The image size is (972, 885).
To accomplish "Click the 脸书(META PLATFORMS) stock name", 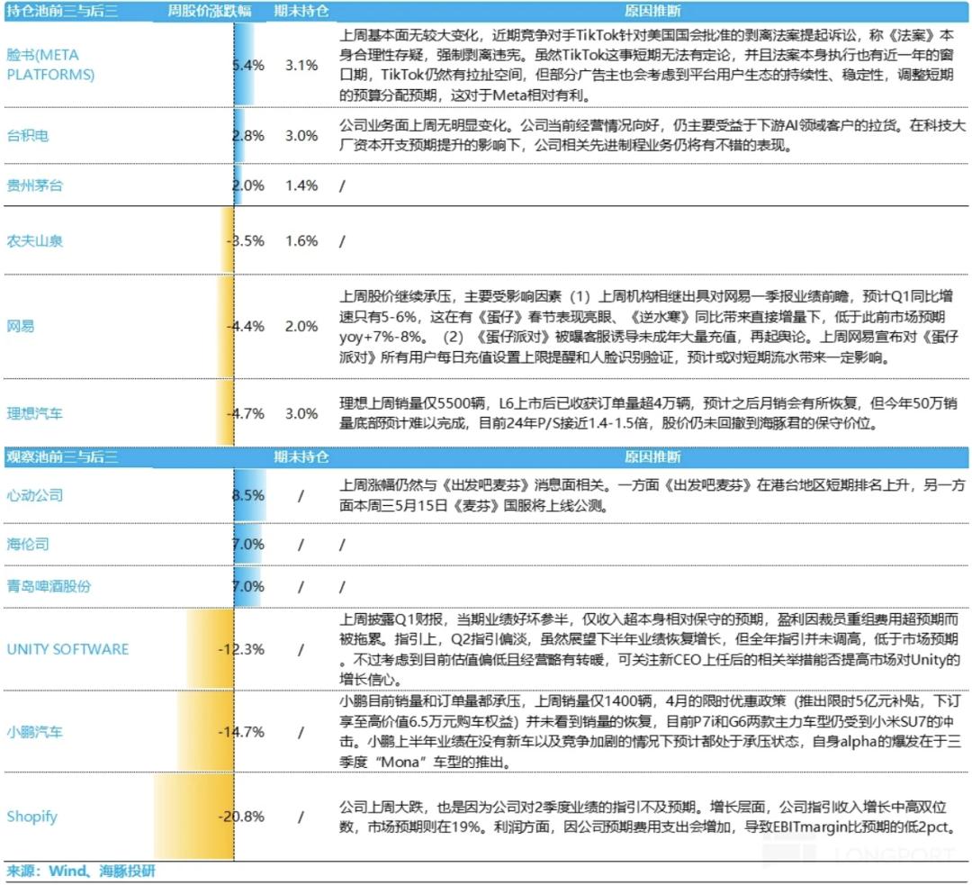I will tap(50, 65).
